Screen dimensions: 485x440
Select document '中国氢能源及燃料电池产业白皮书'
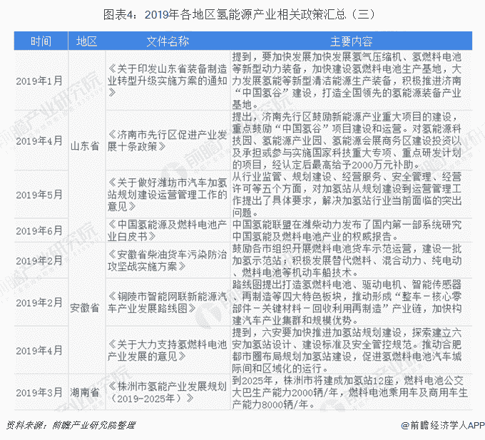coord(168,230)
